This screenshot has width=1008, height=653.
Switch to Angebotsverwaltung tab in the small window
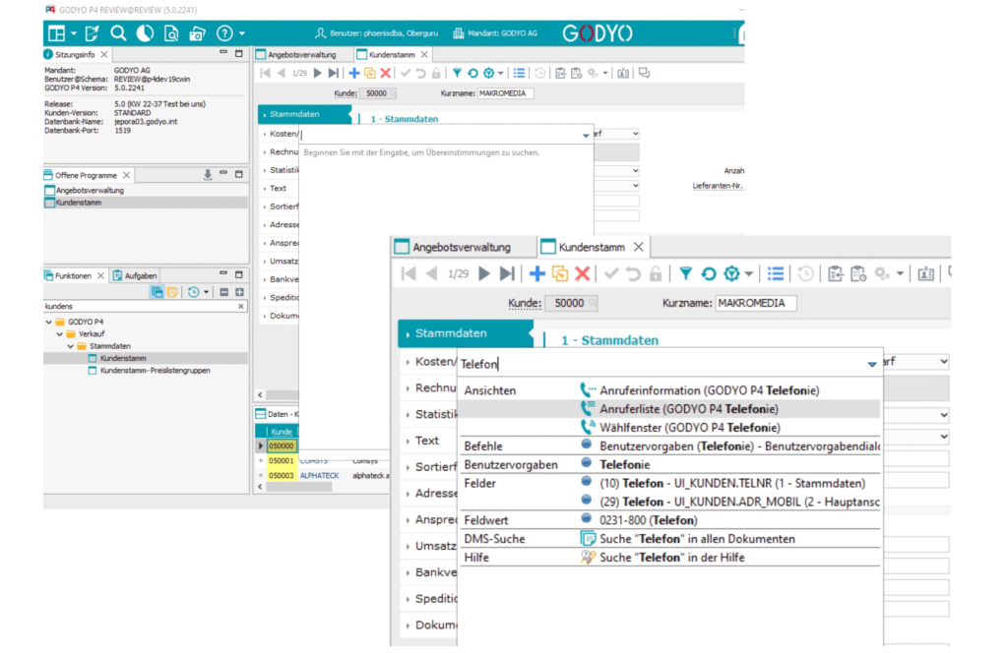coord(301,54)
